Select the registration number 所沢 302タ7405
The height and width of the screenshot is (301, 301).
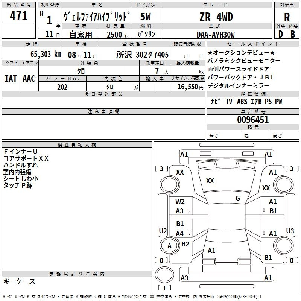tap(142, 55)
